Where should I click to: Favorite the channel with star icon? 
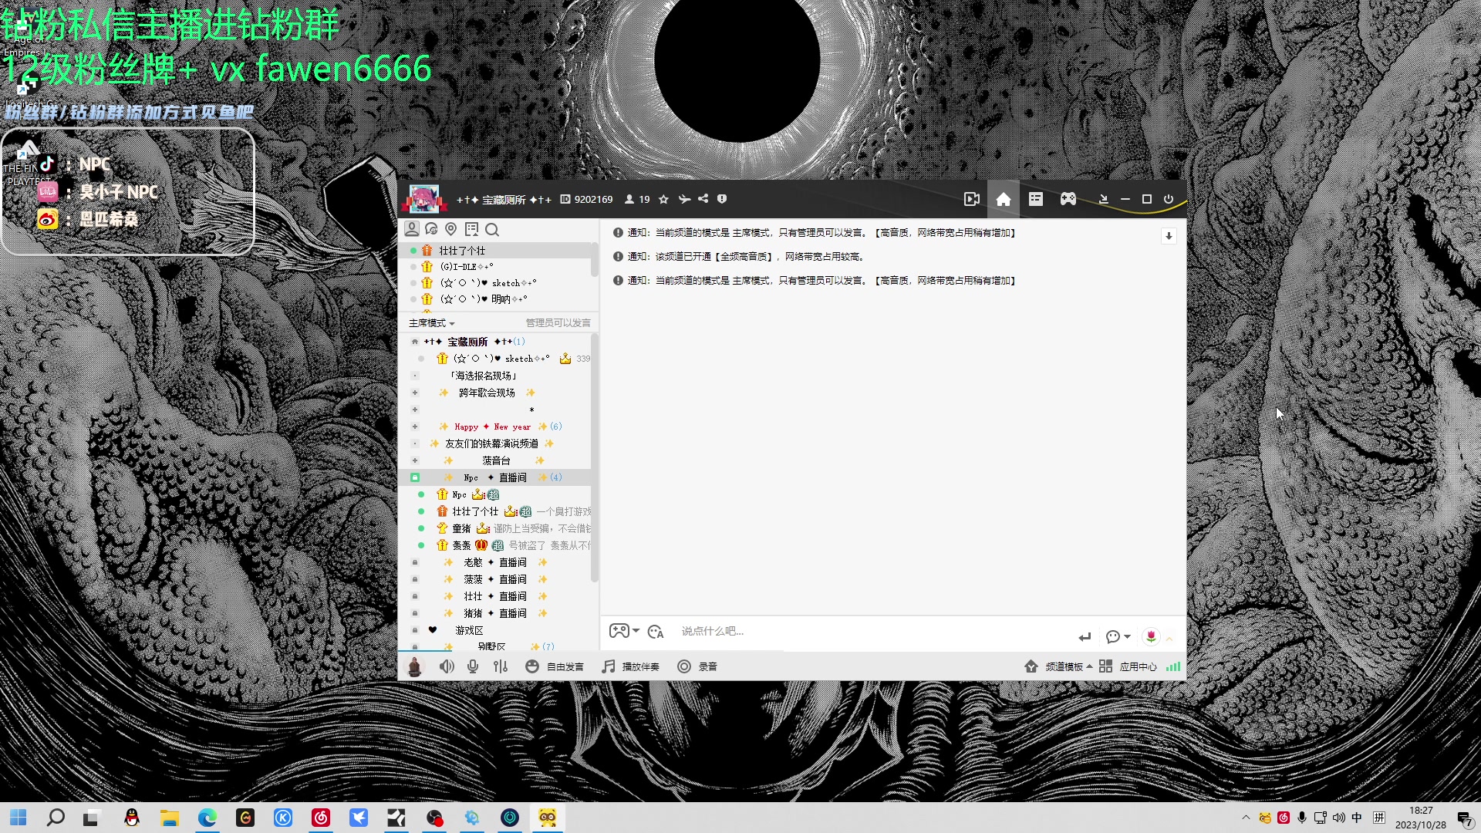[663, 199]
